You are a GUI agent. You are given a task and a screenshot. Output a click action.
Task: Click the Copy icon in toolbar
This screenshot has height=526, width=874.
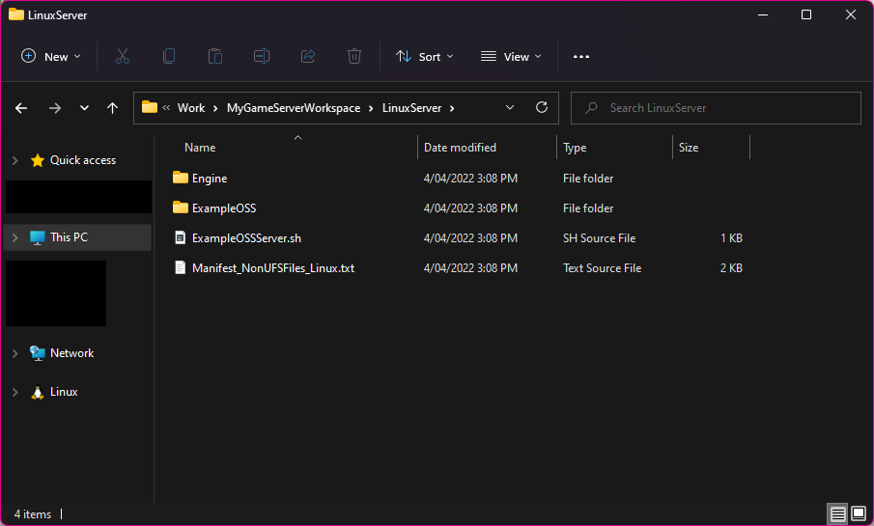169,57
